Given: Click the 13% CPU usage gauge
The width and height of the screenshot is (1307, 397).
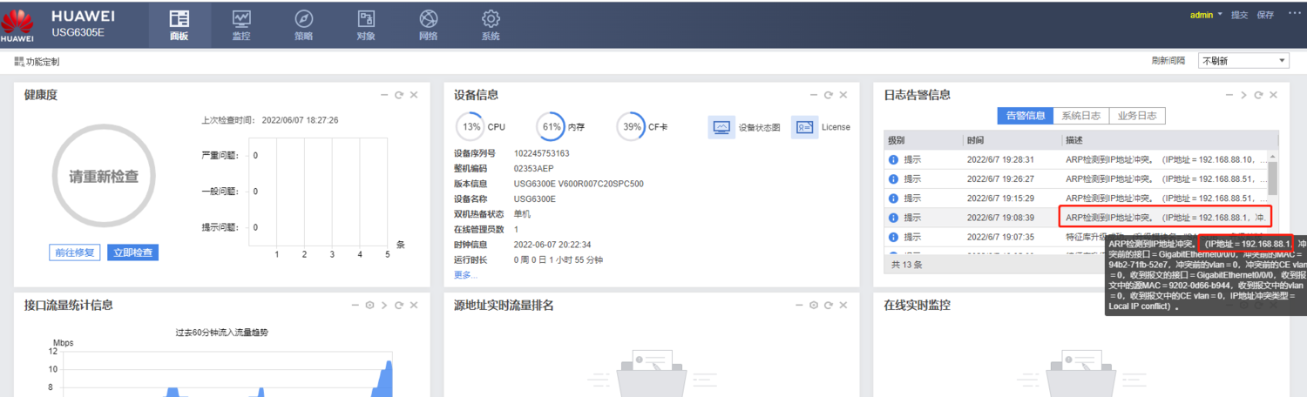Looking at the screenshot, I should coord(471,127).
